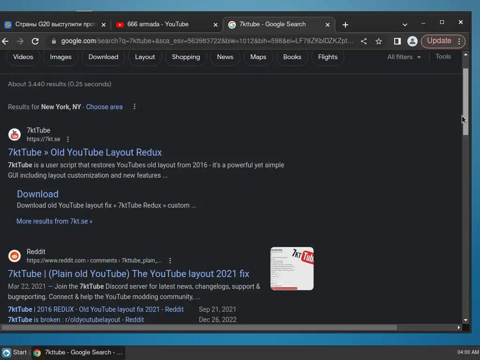The image size is (480, 360).
Task: Click the scroll up arrow
Action: [465, 54]
